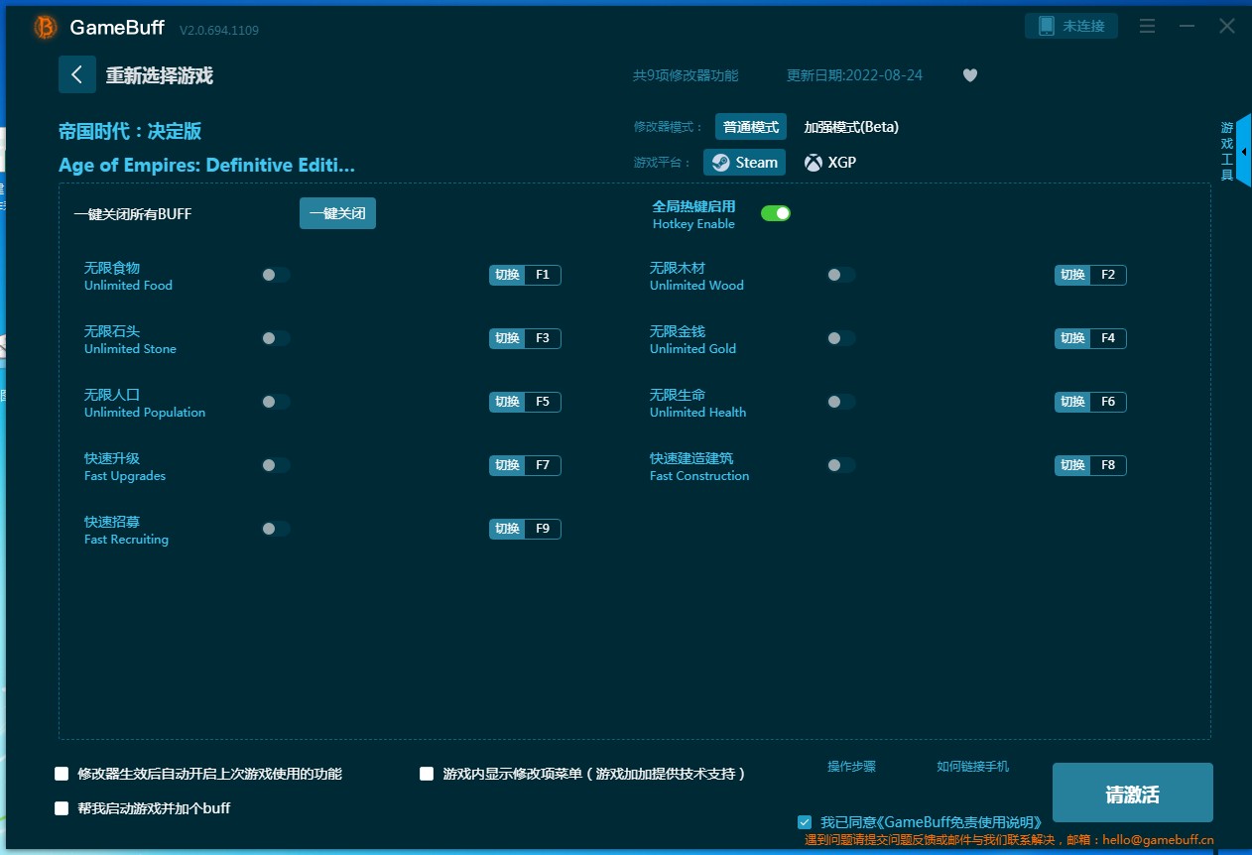This screenshot has width=1252, height=855.
Task: Click the heart favorite icon
Action: 970,75
